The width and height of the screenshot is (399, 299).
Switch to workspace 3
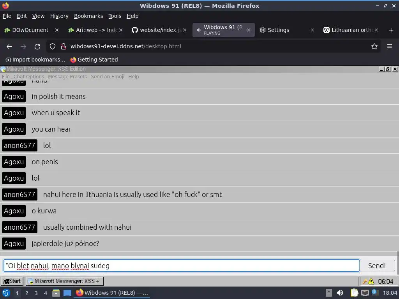pyautogui.click(x=36, y=293)
